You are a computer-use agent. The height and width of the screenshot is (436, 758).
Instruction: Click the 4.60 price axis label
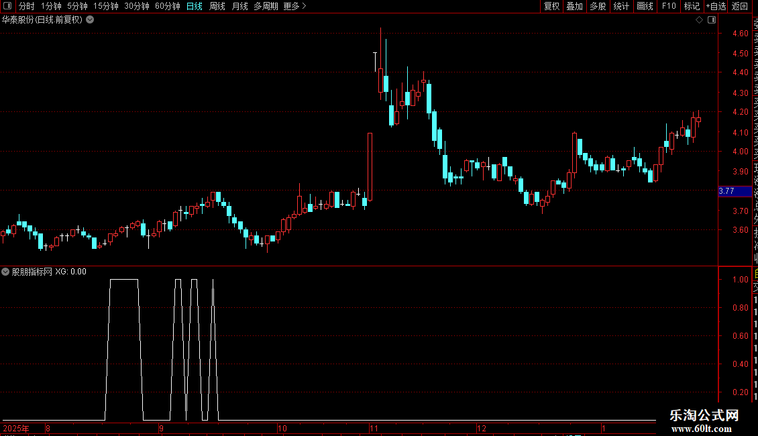click(740, 34)
